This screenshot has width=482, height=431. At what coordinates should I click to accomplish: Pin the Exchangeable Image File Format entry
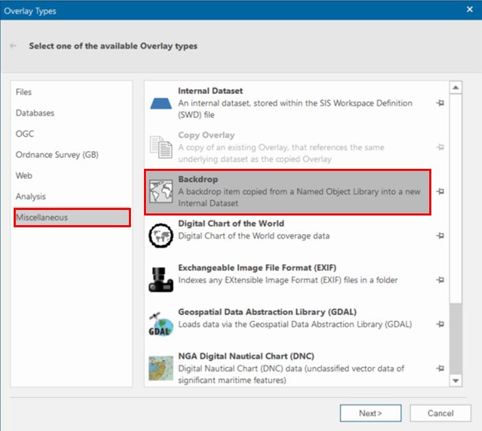[x=439, y=279]
